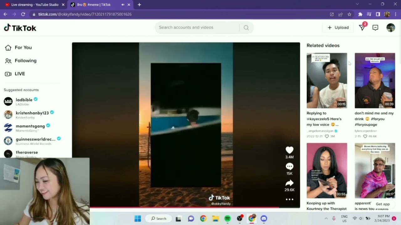This screenshot has height=225, width=401.
Task: Open Discord from the taskbar
Action: click(264, 218)
